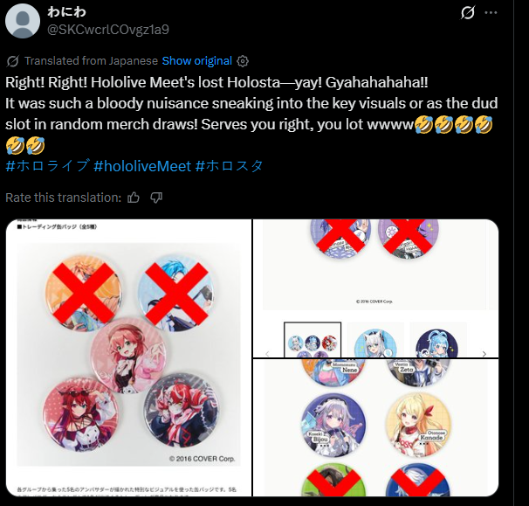Click the translation icon before 'Translated from Japanese'

point(13,61)
